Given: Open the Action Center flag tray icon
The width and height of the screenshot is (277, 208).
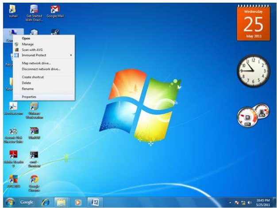Looking at the screenshot, I should click(x=237, y=203).
